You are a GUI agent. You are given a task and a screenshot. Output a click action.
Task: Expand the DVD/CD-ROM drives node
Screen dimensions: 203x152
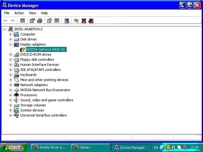click(10, 55)
